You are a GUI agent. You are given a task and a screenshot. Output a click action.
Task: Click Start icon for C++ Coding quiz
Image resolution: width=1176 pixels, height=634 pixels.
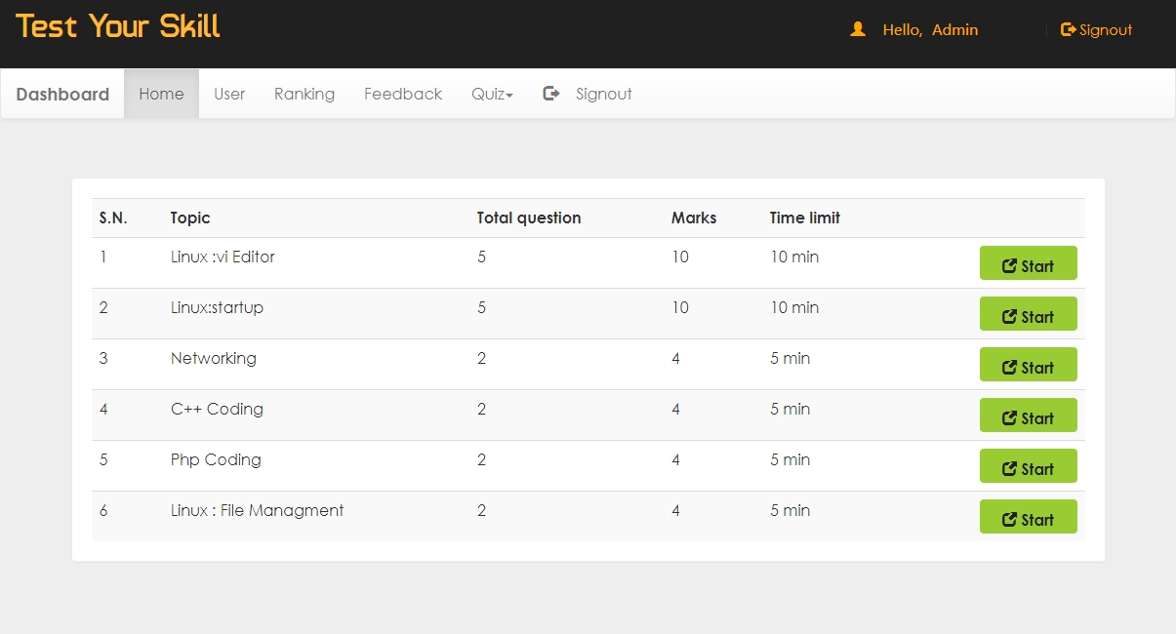click(x=1010, y=418)
